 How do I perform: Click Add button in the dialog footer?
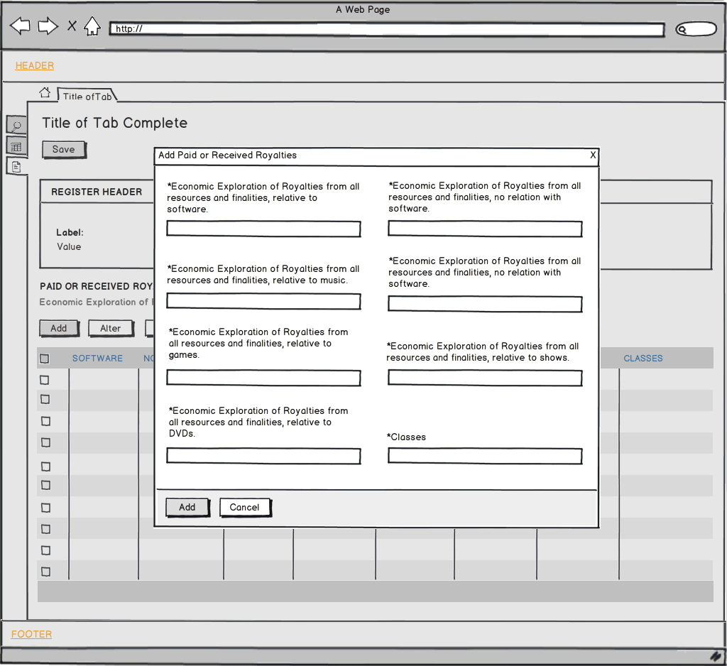tap(187, 508)
